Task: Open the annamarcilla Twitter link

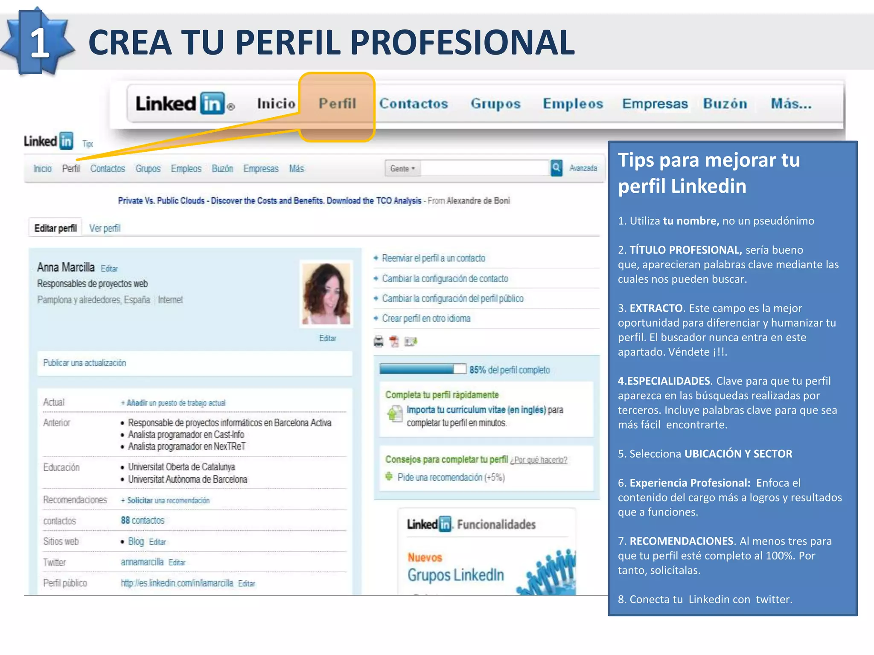Action: point(142,562)
